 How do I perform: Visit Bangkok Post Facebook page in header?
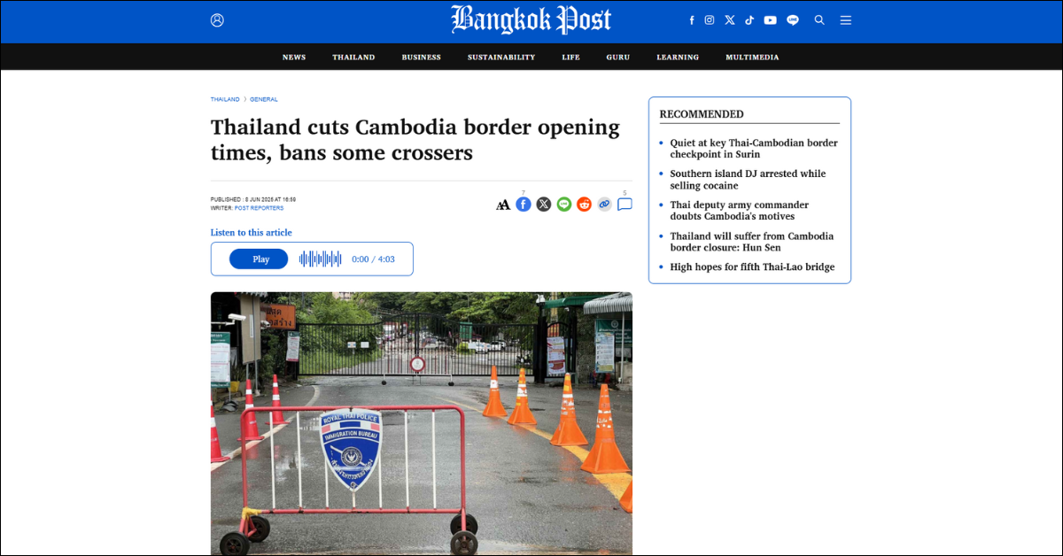[x=692, y=19]
